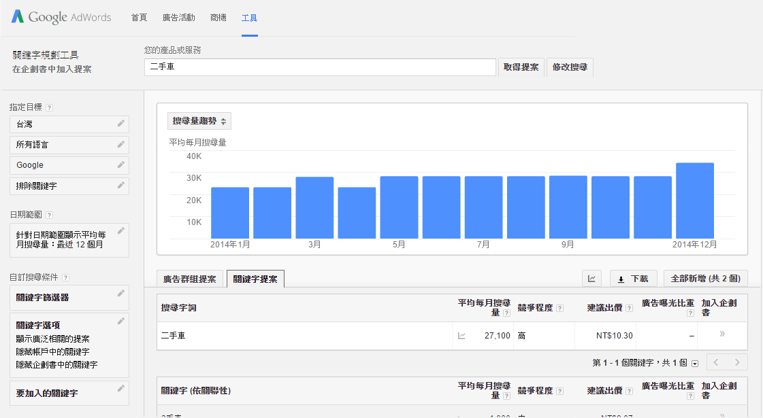Click 全部新增 (共 2 個) button
Screen dimensions: 763x418
click(x=706, y=279)
